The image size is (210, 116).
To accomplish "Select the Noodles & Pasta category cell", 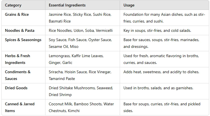I will 23,30.
